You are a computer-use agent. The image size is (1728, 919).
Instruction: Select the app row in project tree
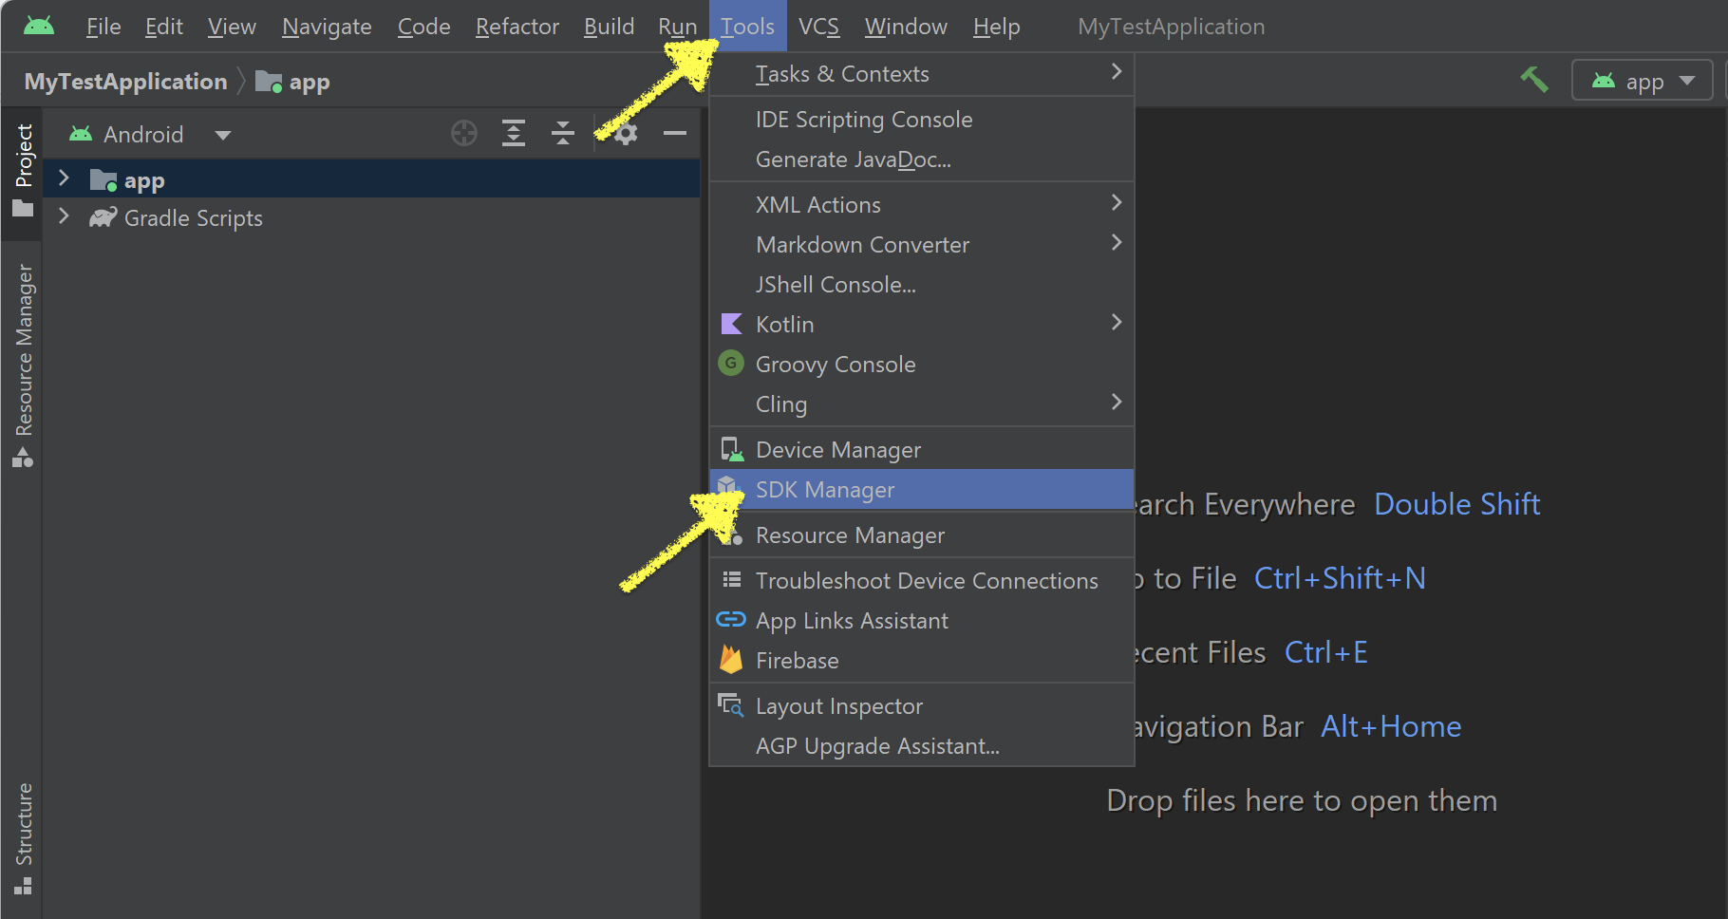point(371,178)
